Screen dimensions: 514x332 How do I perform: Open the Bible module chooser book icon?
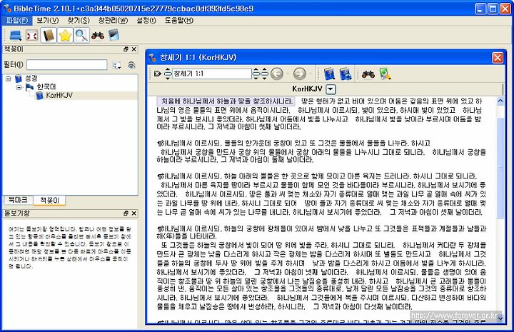click(329, 74)
